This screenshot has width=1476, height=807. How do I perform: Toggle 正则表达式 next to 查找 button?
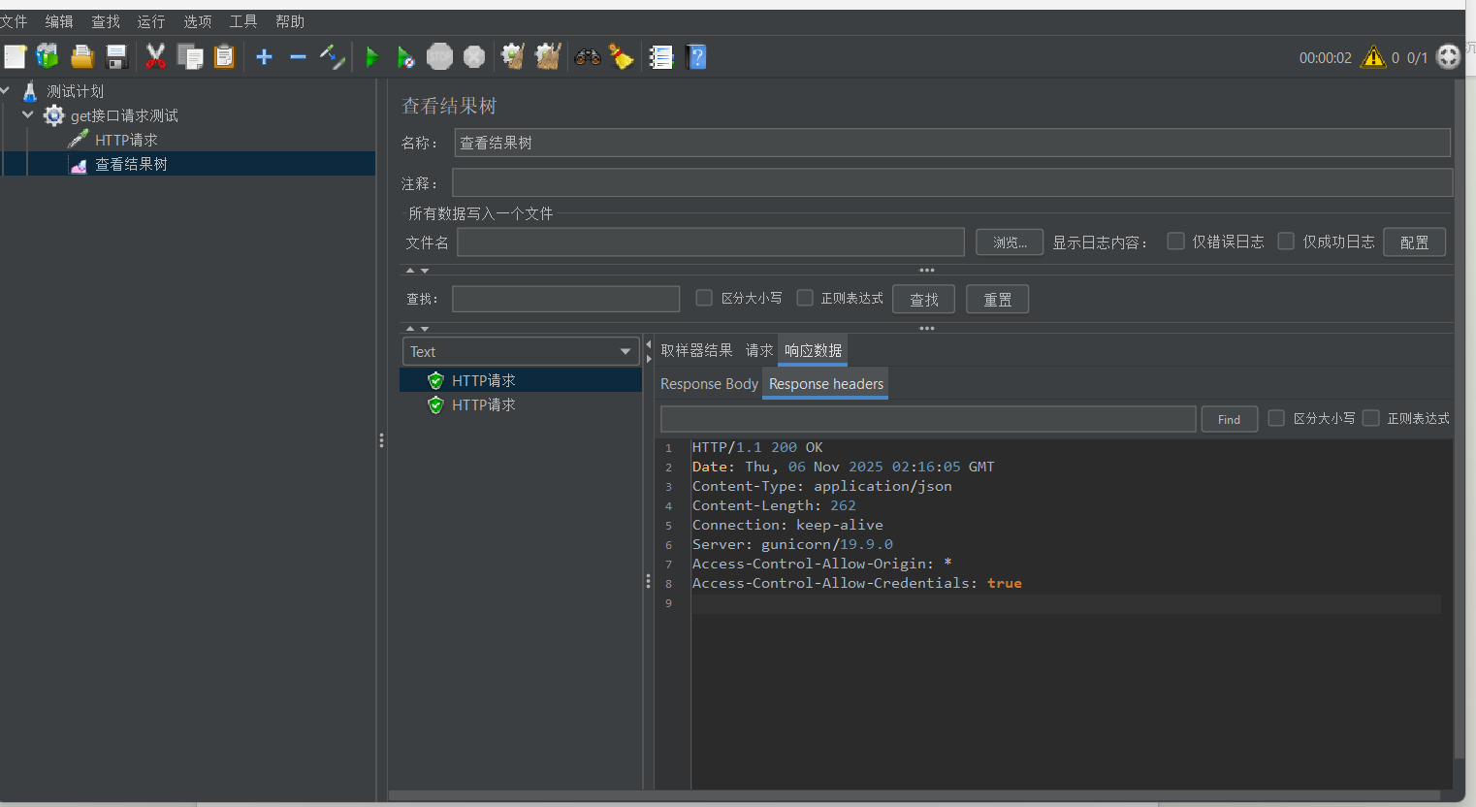pyautogui.click(x=805, y=298)
